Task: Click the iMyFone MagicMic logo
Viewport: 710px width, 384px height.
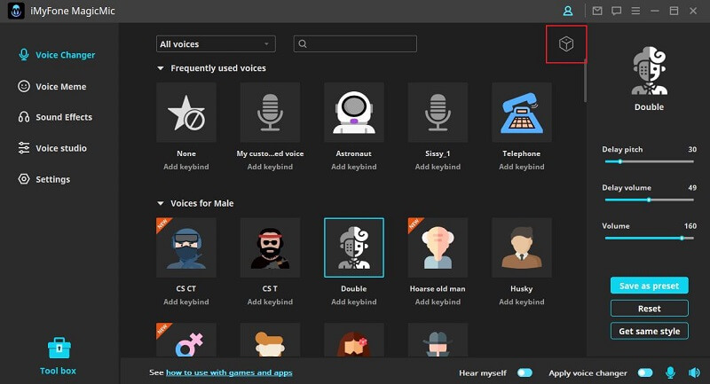Action: pos(16,11)
